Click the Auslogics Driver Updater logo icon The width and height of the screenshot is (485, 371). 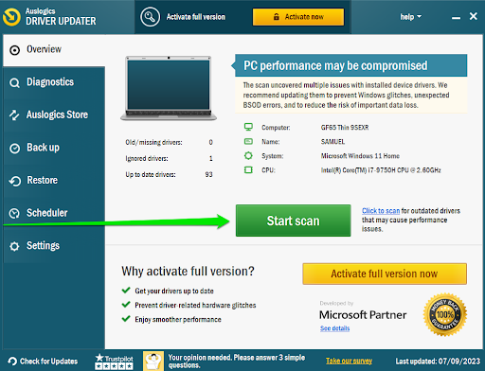tap(11, 17)
